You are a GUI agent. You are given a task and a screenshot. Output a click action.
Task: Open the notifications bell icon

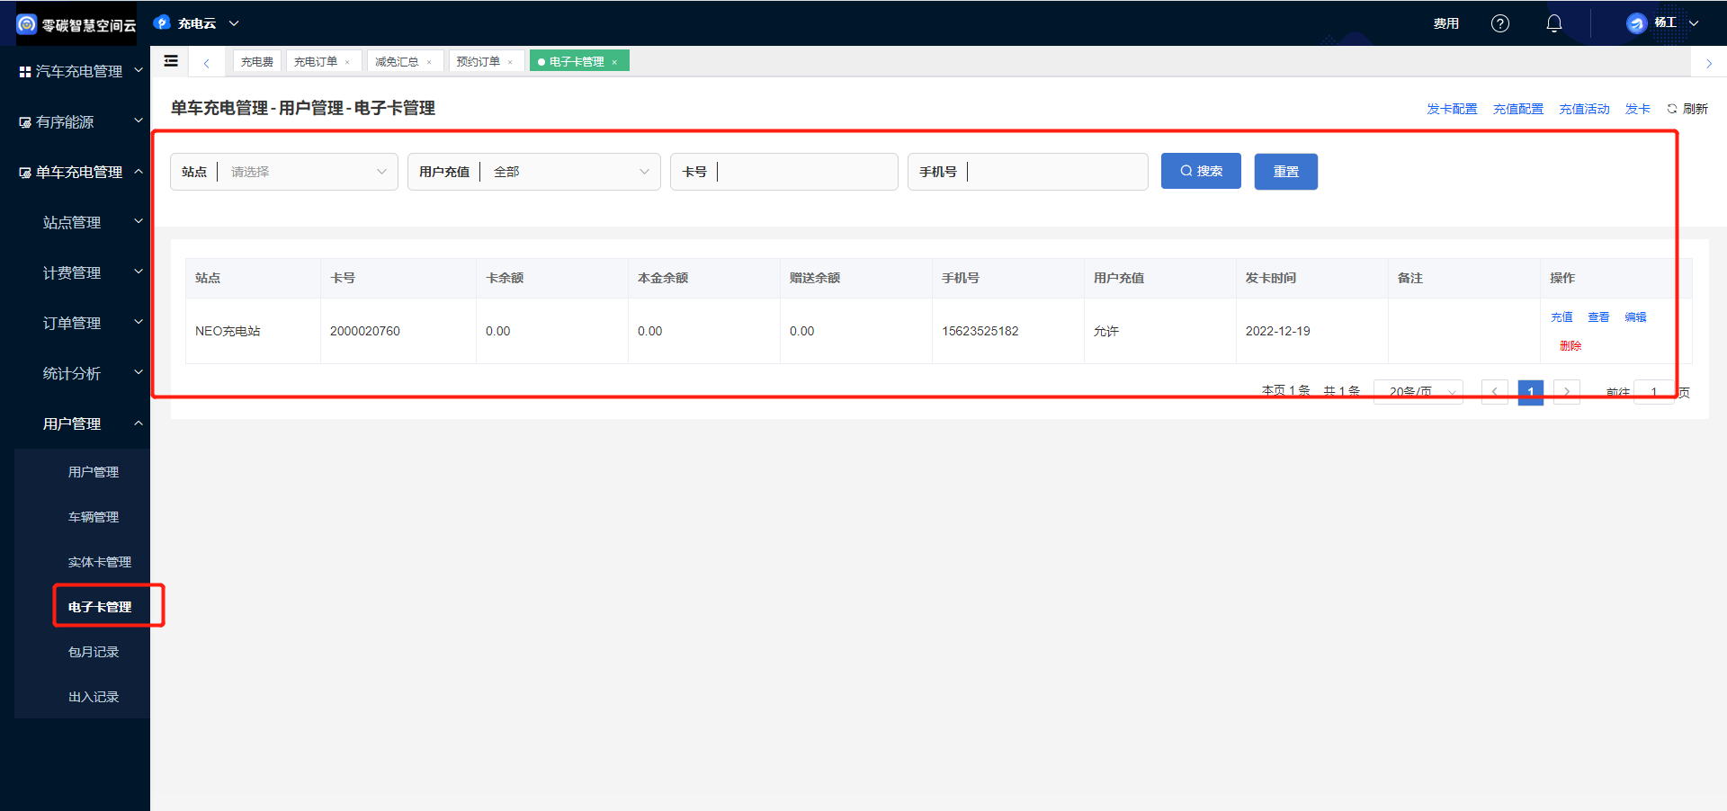tap(1554, 23)
